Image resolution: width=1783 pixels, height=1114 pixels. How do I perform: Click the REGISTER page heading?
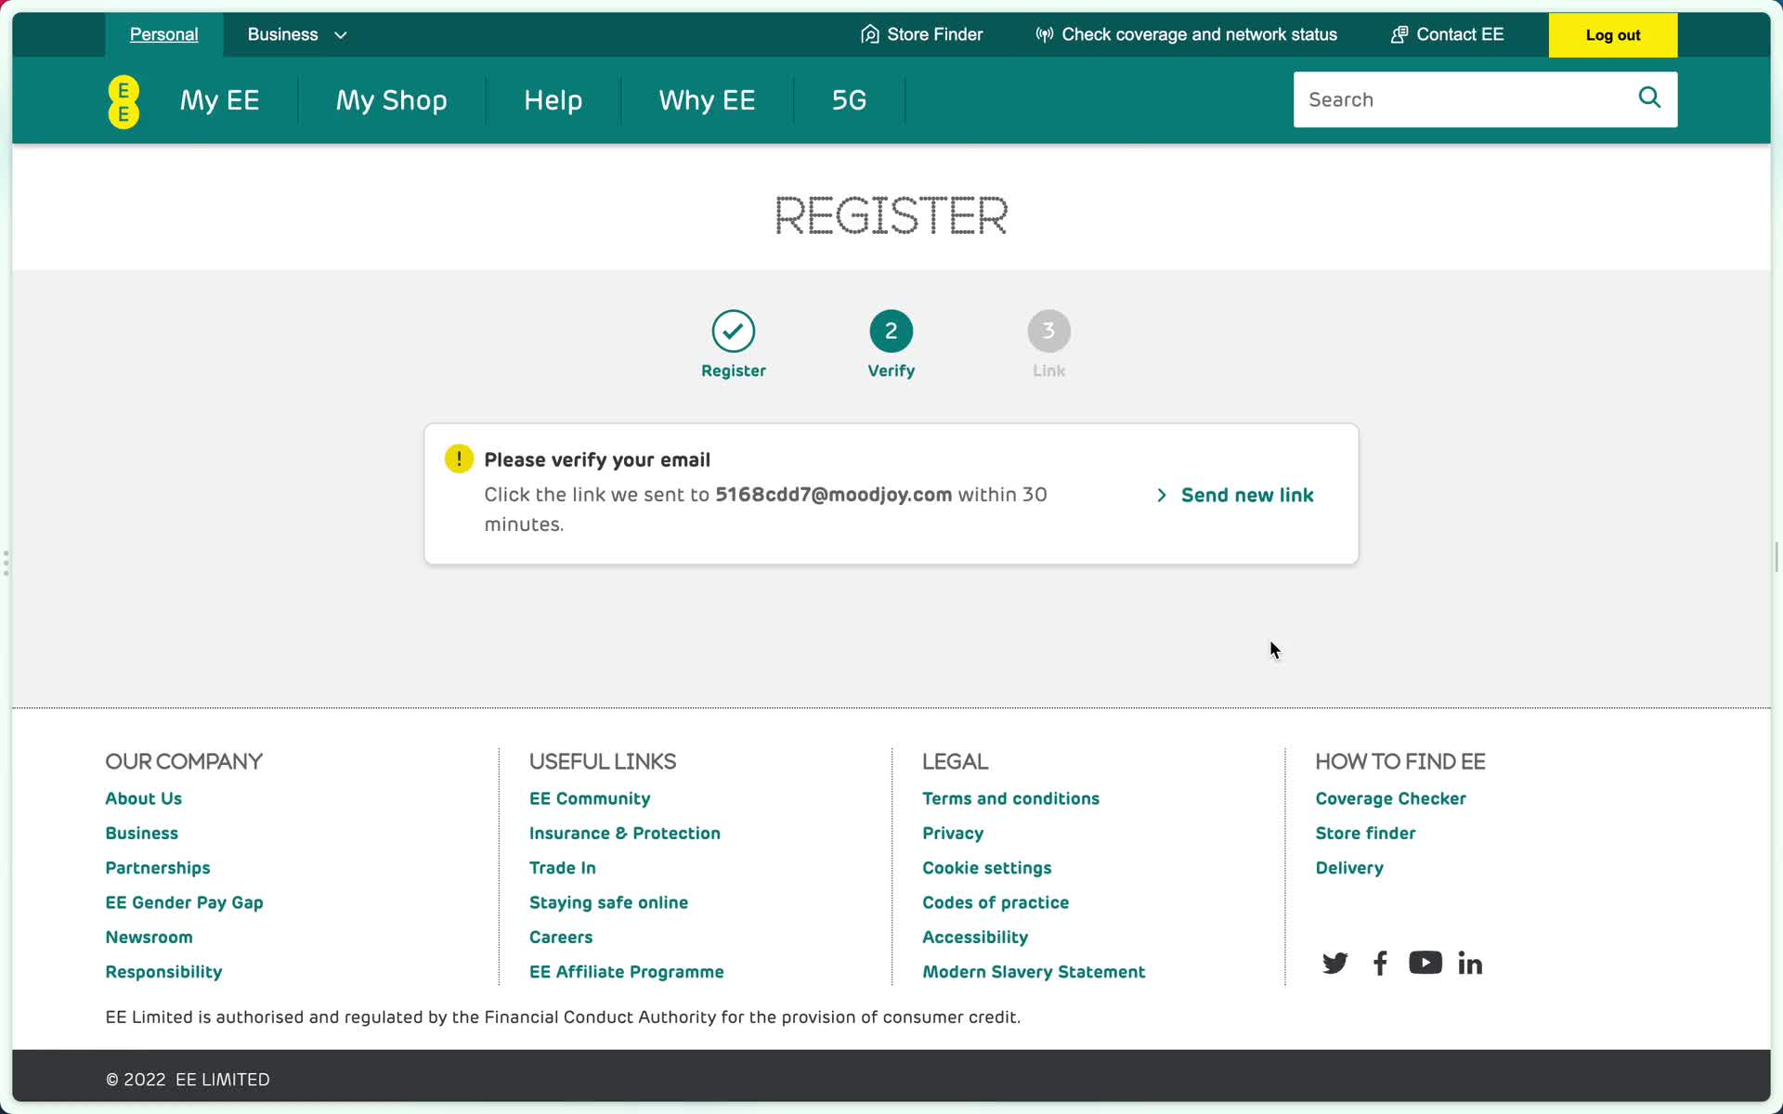891,215
